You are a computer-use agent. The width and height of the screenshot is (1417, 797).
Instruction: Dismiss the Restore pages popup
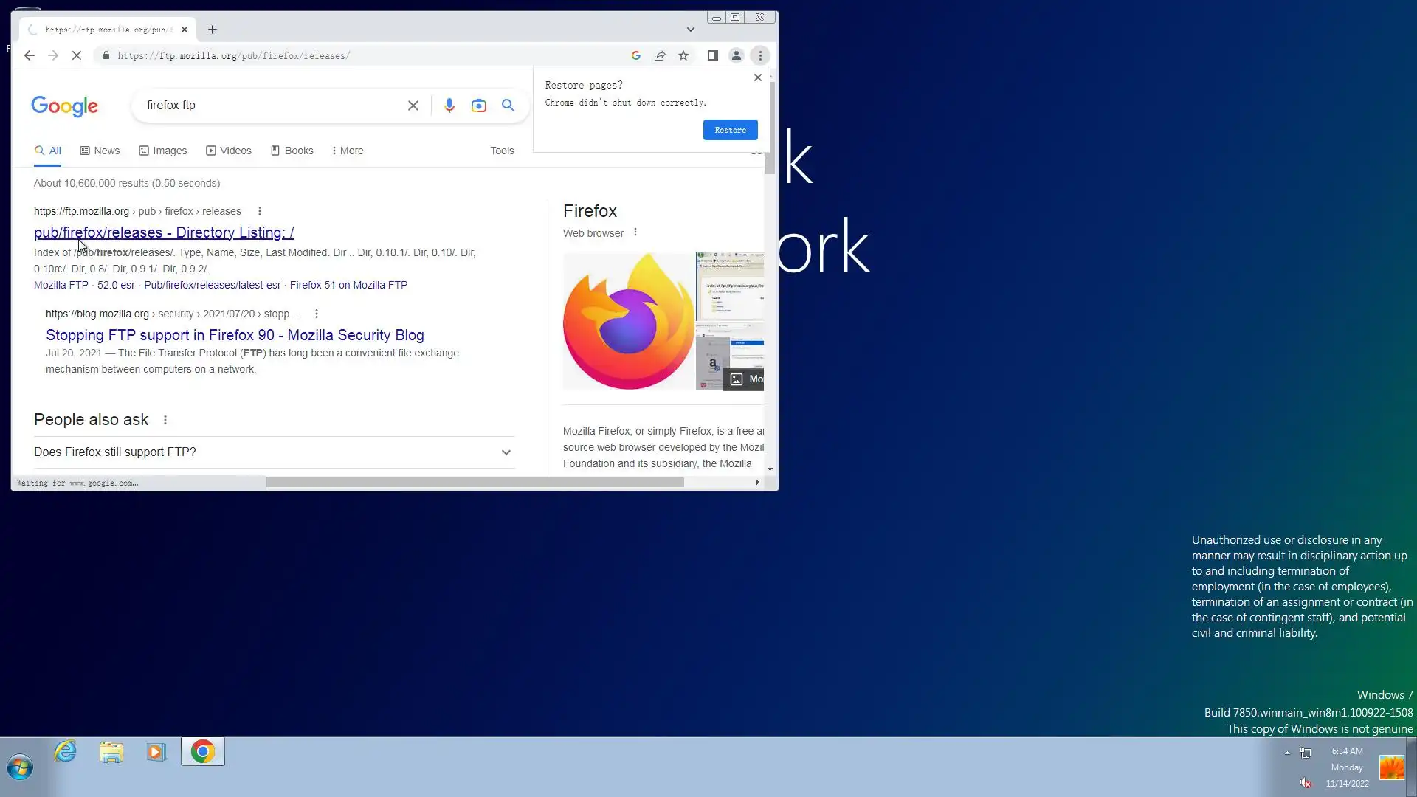[x=757, y=77]
